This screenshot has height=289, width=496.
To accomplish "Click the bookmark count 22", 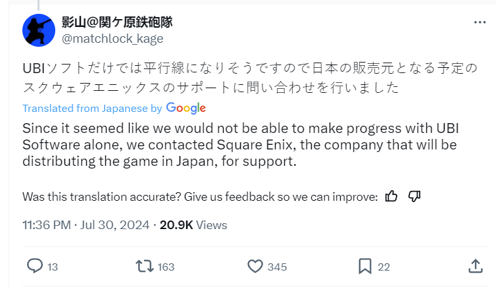I will click(384, 267).
